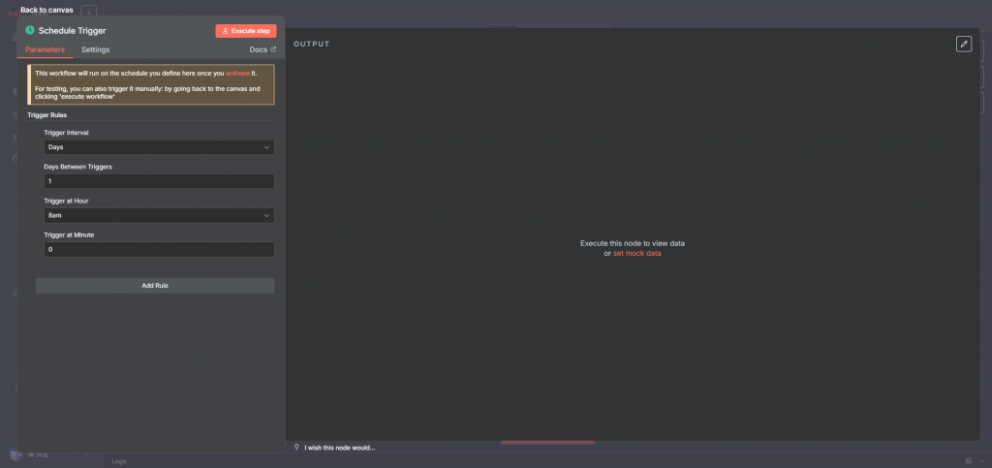This screenshot has height=468, width=992.
Task: Click the green Schedule Trigger clock icon
Action: click(x=30, y=30)
